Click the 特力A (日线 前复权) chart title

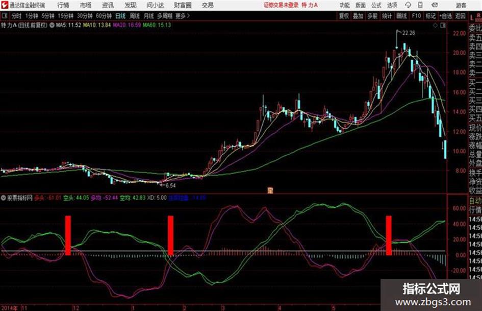pos(24,25)
